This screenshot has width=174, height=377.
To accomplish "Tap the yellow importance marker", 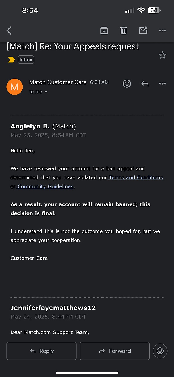I will (12, 60).
